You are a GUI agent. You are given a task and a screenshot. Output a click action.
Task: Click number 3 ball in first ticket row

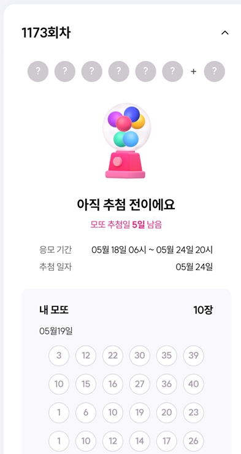[59, 356]
